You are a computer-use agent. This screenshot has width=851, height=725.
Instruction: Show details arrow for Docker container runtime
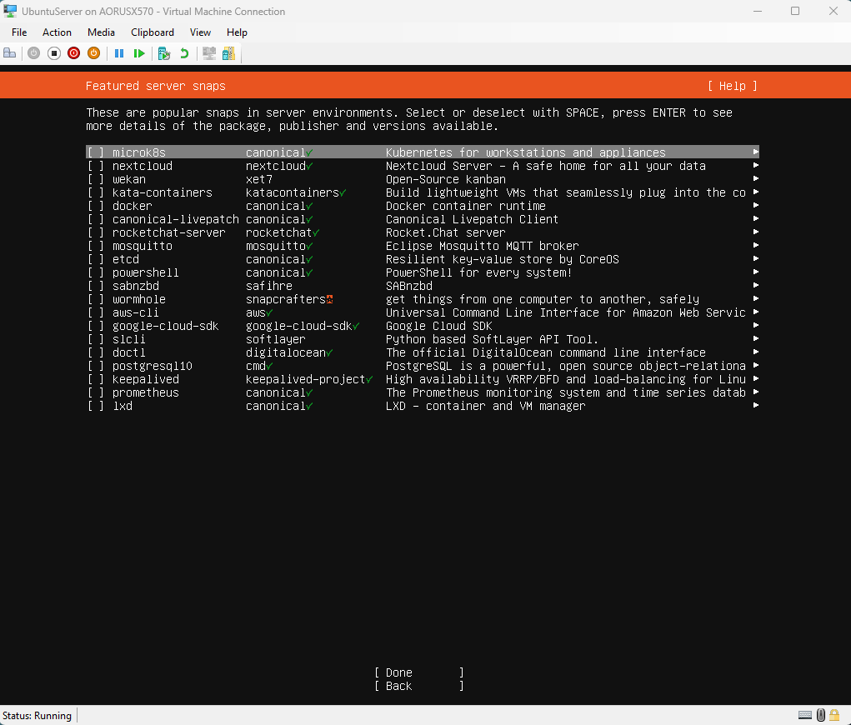point(755,206)
